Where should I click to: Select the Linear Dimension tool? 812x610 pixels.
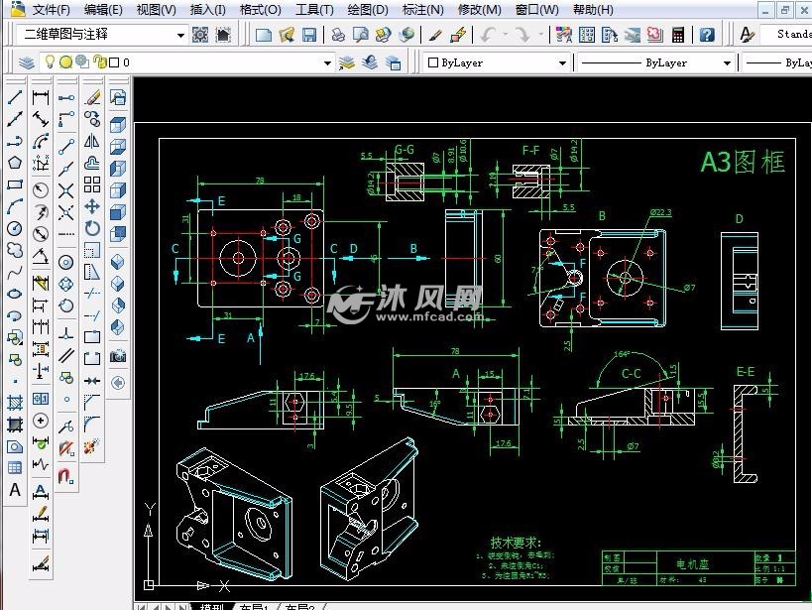(41, 97)
